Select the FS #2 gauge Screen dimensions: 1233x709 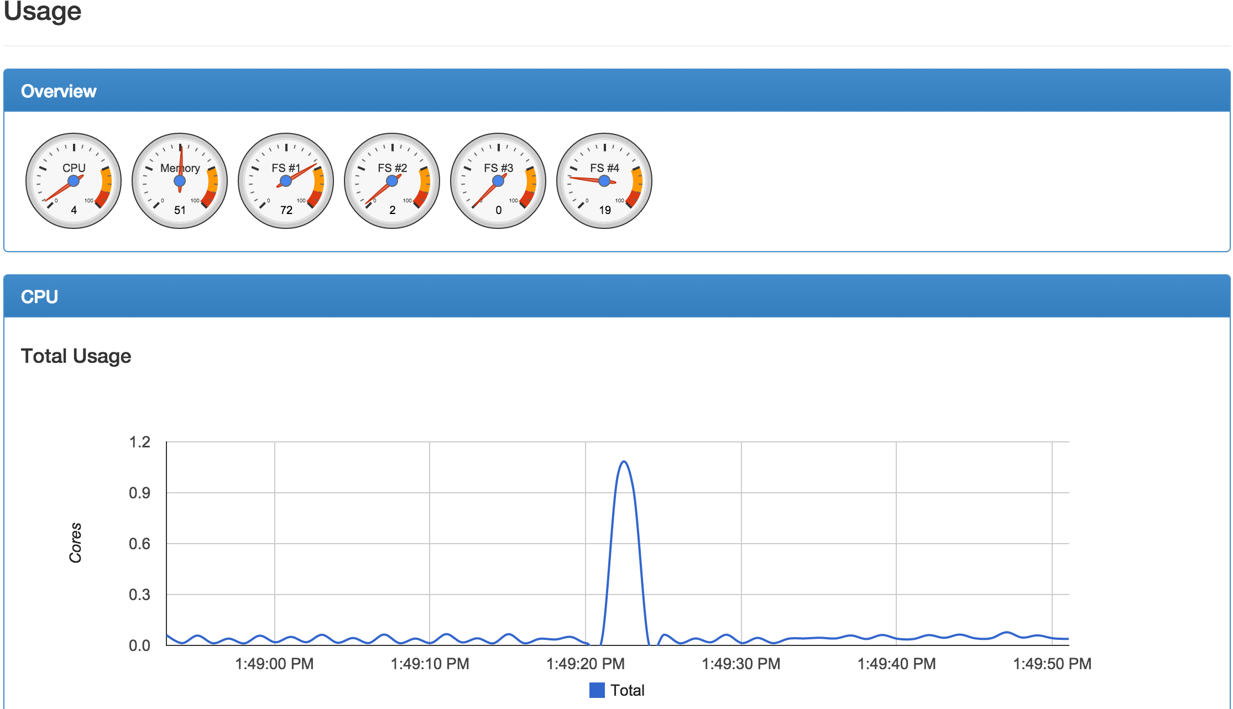click(391, 180)
